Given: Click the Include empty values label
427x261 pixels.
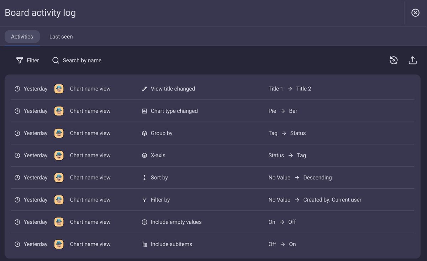Looking at the screenshot, I should (176, 222).
